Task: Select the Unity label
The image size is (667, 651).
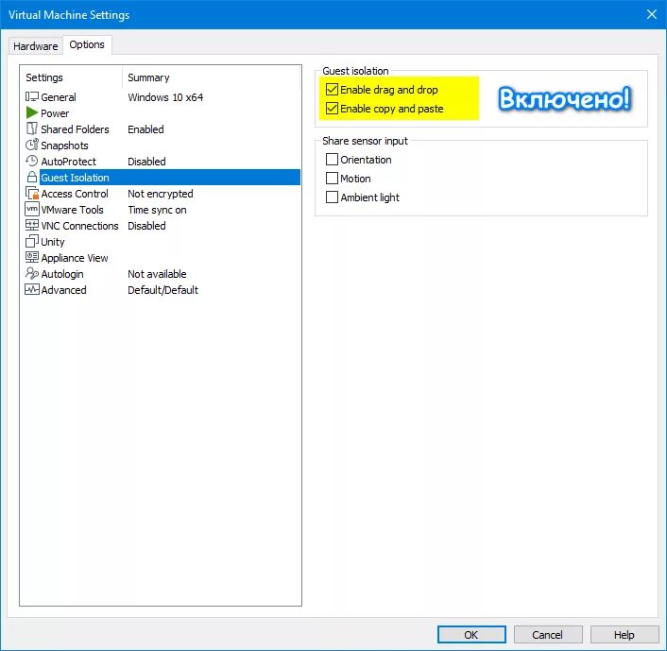Action: (x=53, y=242)
